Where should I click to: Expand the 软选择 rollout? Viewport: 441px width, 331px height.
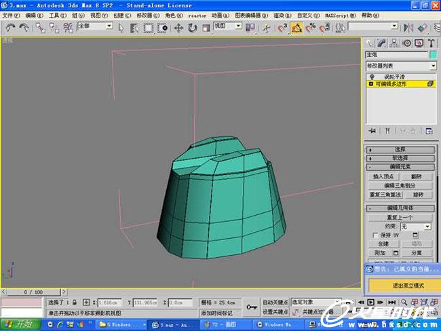(400, 158)
